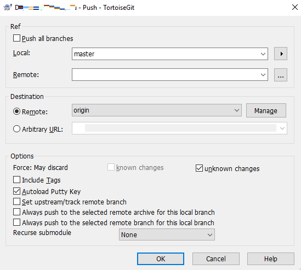
Task: Click the TortoiseGit title bar icon
Action: [x=8, y=7]
